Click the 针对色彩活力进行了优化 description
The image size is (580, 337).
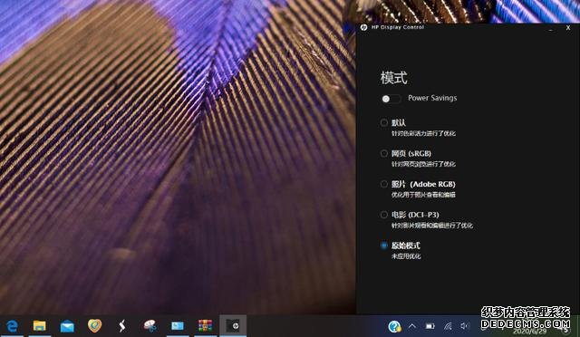point(423,133)
